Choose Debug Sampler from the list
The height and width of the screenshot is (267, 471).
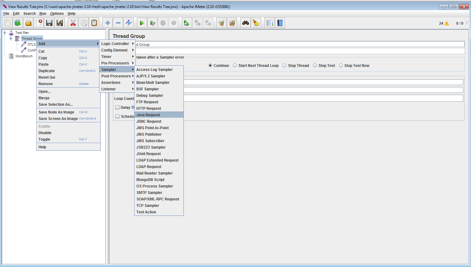click(159, 96)
